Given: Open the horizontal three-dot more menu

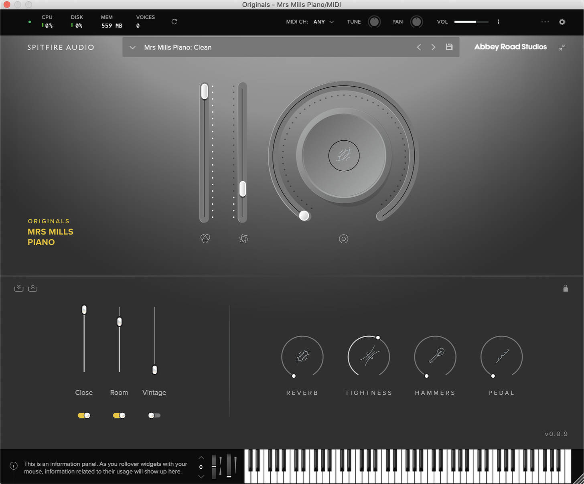Looking at the screenshot, I should [545, 22].
